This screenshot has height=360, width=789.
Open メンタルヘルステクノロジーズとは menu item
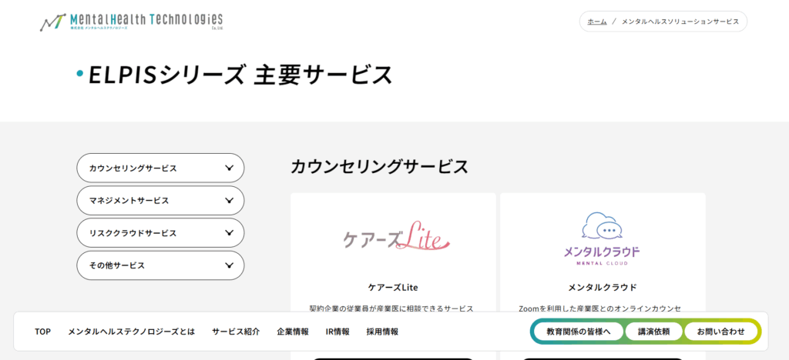coord(131,332)
